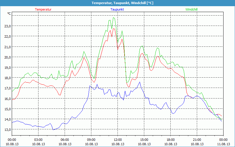Screen dimensions: 235x147
Task: Click the °C unit label on axis
Action: point(9,14)
